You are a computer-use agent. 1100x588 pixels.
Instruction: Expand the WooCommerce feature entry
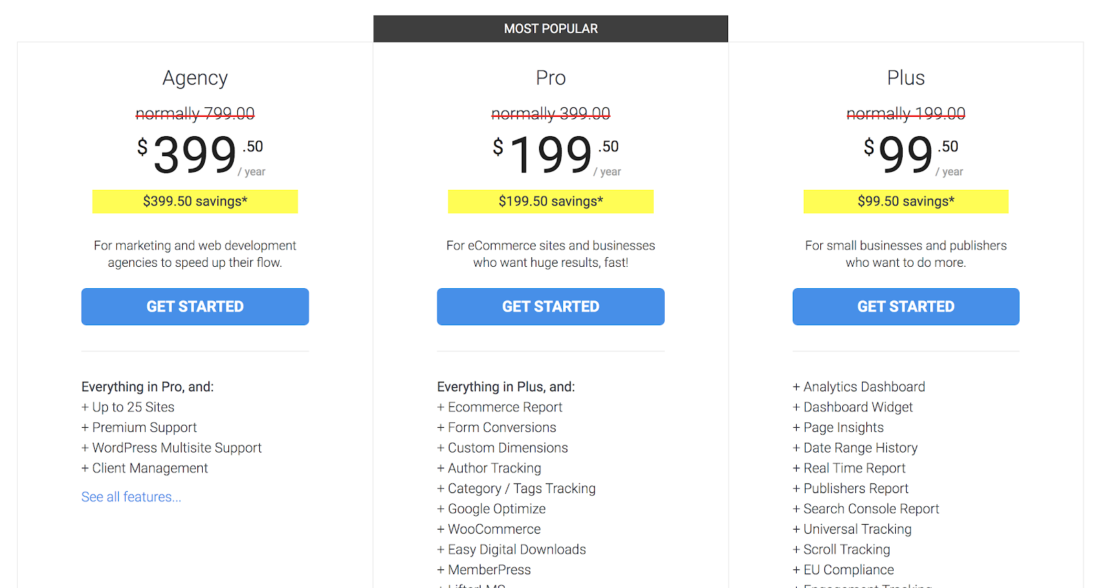tap(494, 529)
